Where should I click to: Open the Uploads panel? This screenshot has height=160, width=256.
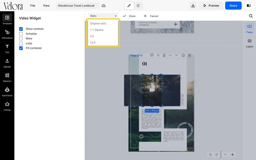pyautogui.click(x=7, y=63)
